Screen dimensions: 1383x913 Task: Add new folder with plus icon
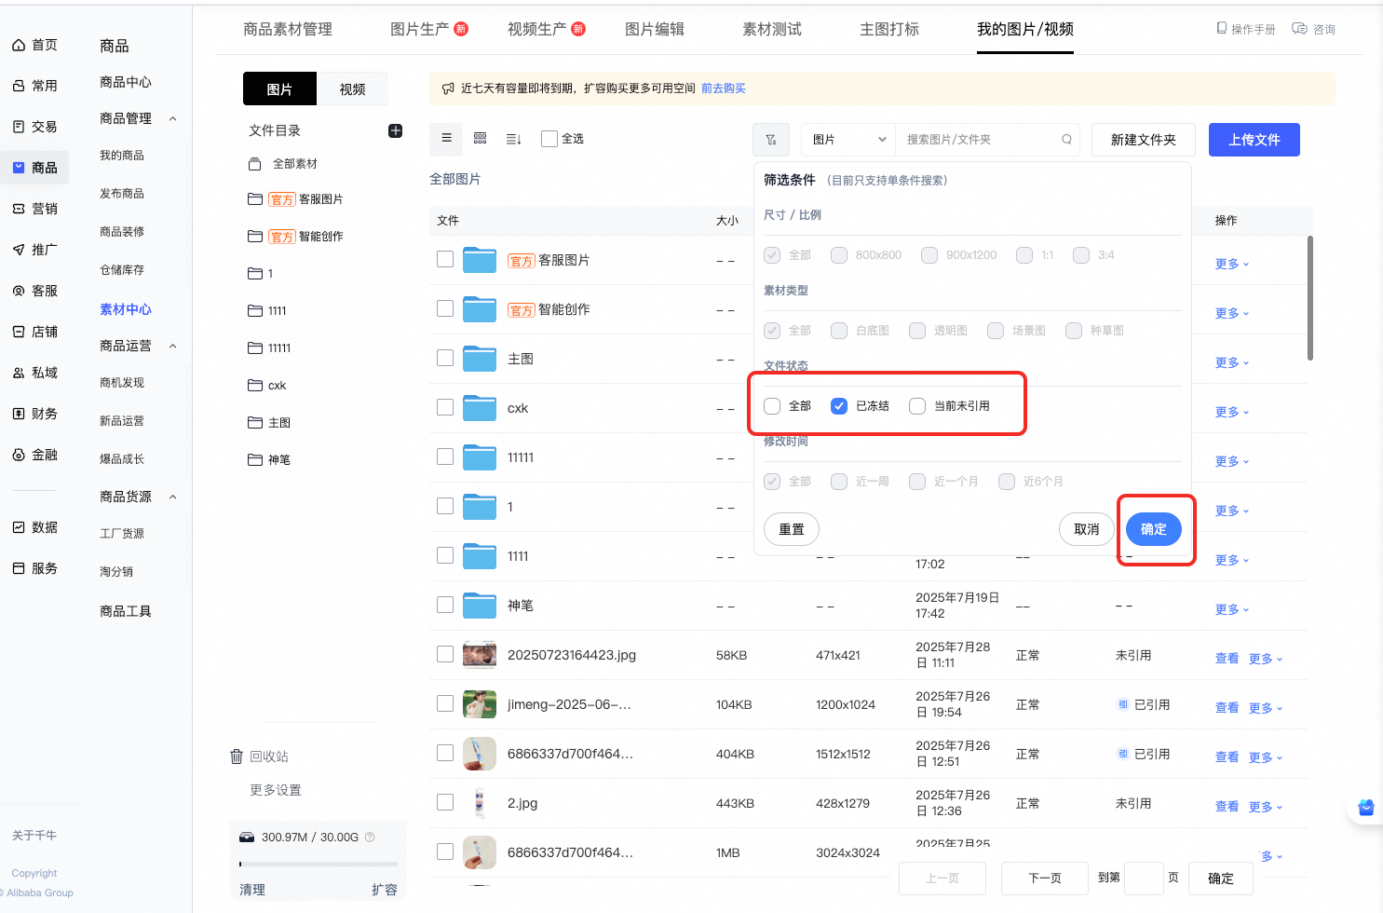pos(395,130)
